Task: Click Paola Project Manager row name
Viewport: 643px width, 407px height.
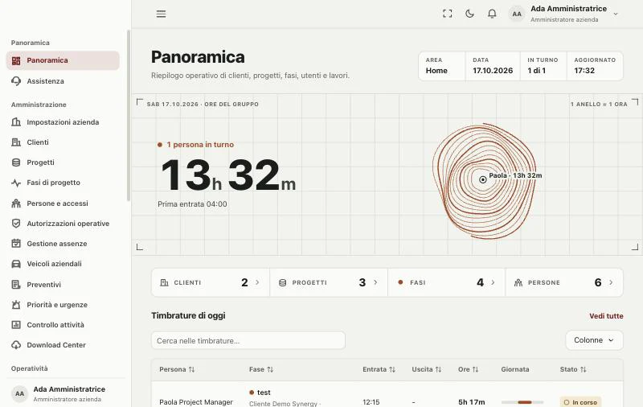Action: coord(196,402)
